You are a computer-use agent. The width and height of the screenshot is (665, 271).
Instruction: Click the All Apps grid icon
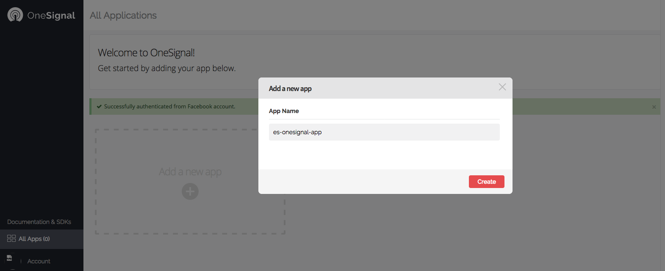(11, 238)
